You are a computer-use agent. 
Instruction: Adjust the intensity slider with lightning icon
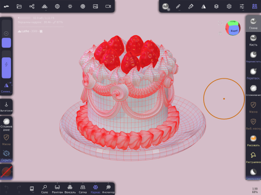7,64
